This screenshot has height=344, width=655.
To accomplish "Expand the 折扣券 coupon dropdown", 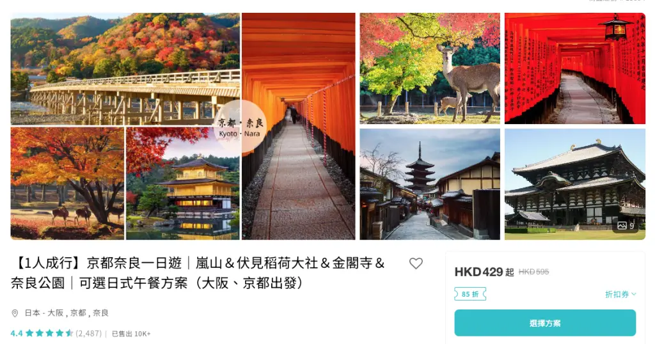I will point(620,294).
